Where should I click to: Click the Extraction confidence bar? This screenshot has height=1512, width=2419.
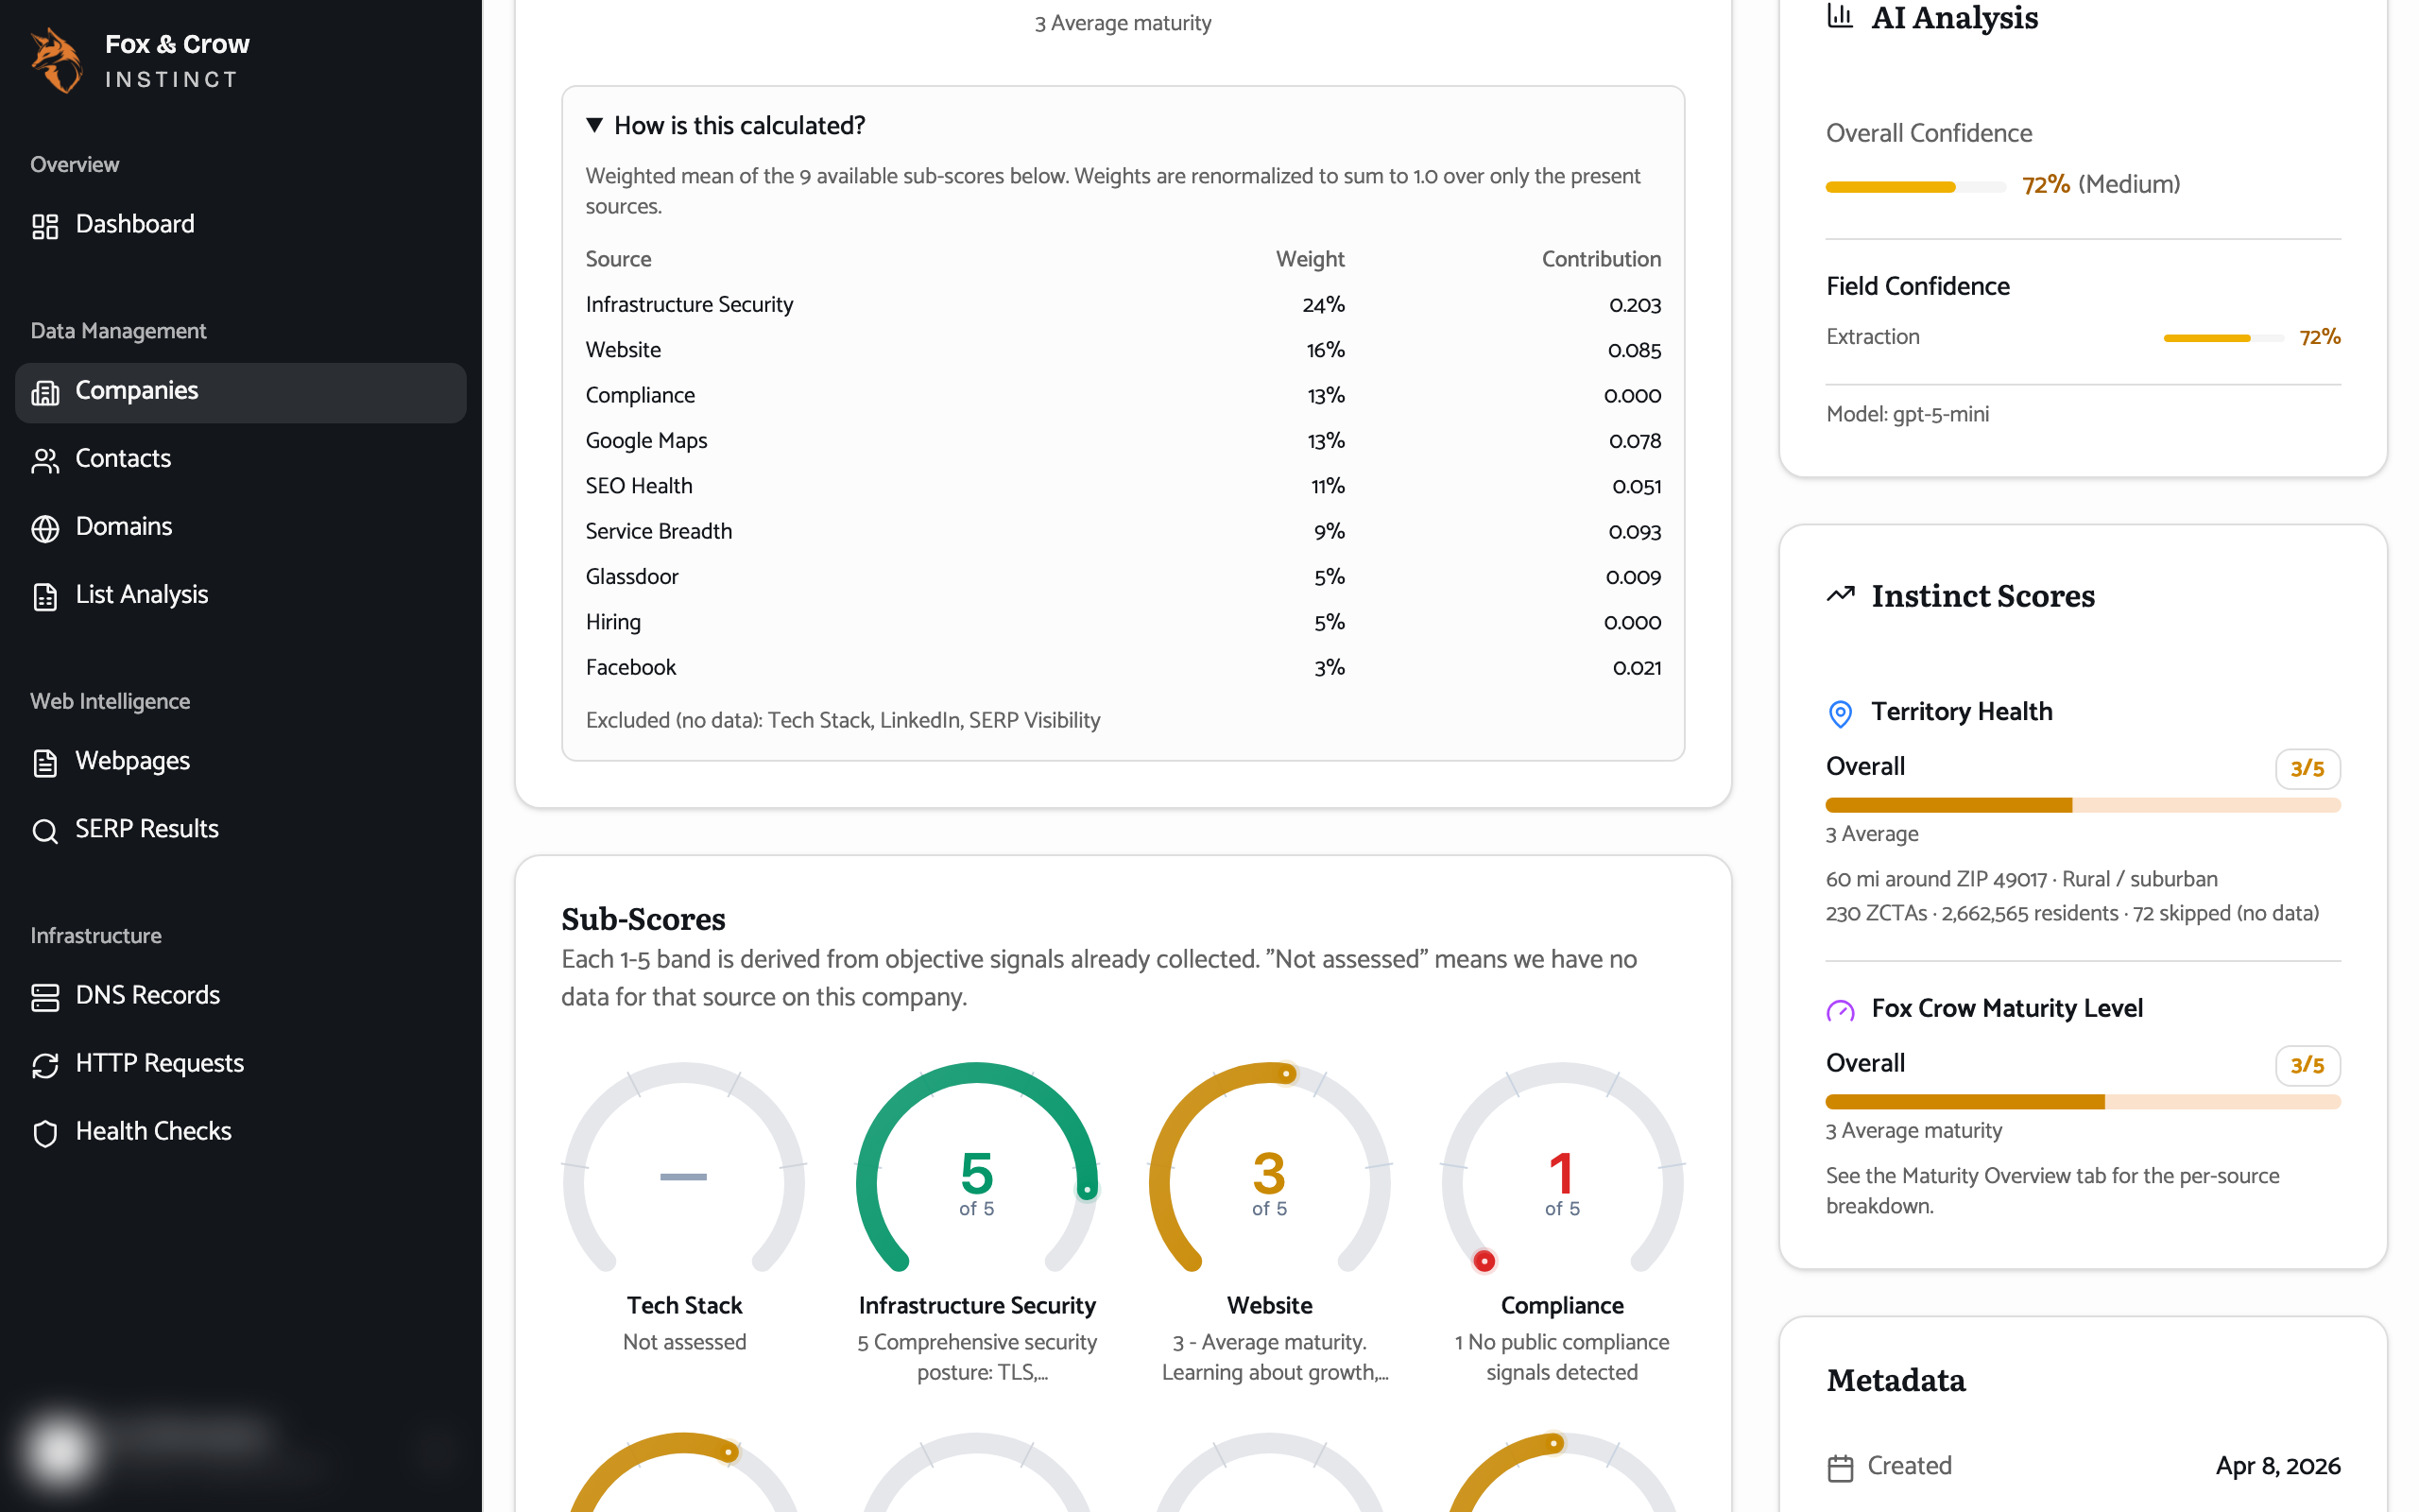click(2223, 338)
